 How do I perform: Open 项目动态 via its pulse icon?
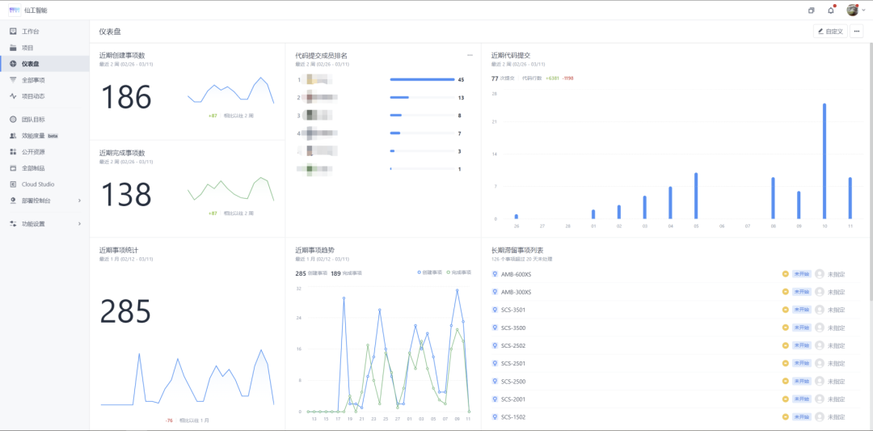13,96
